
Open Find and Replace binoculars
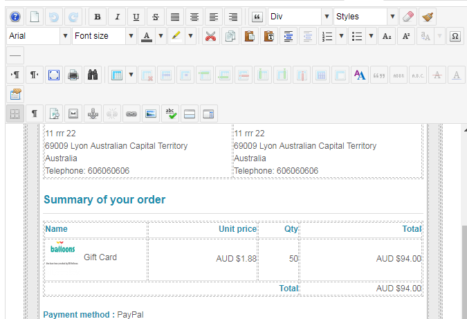94,75
